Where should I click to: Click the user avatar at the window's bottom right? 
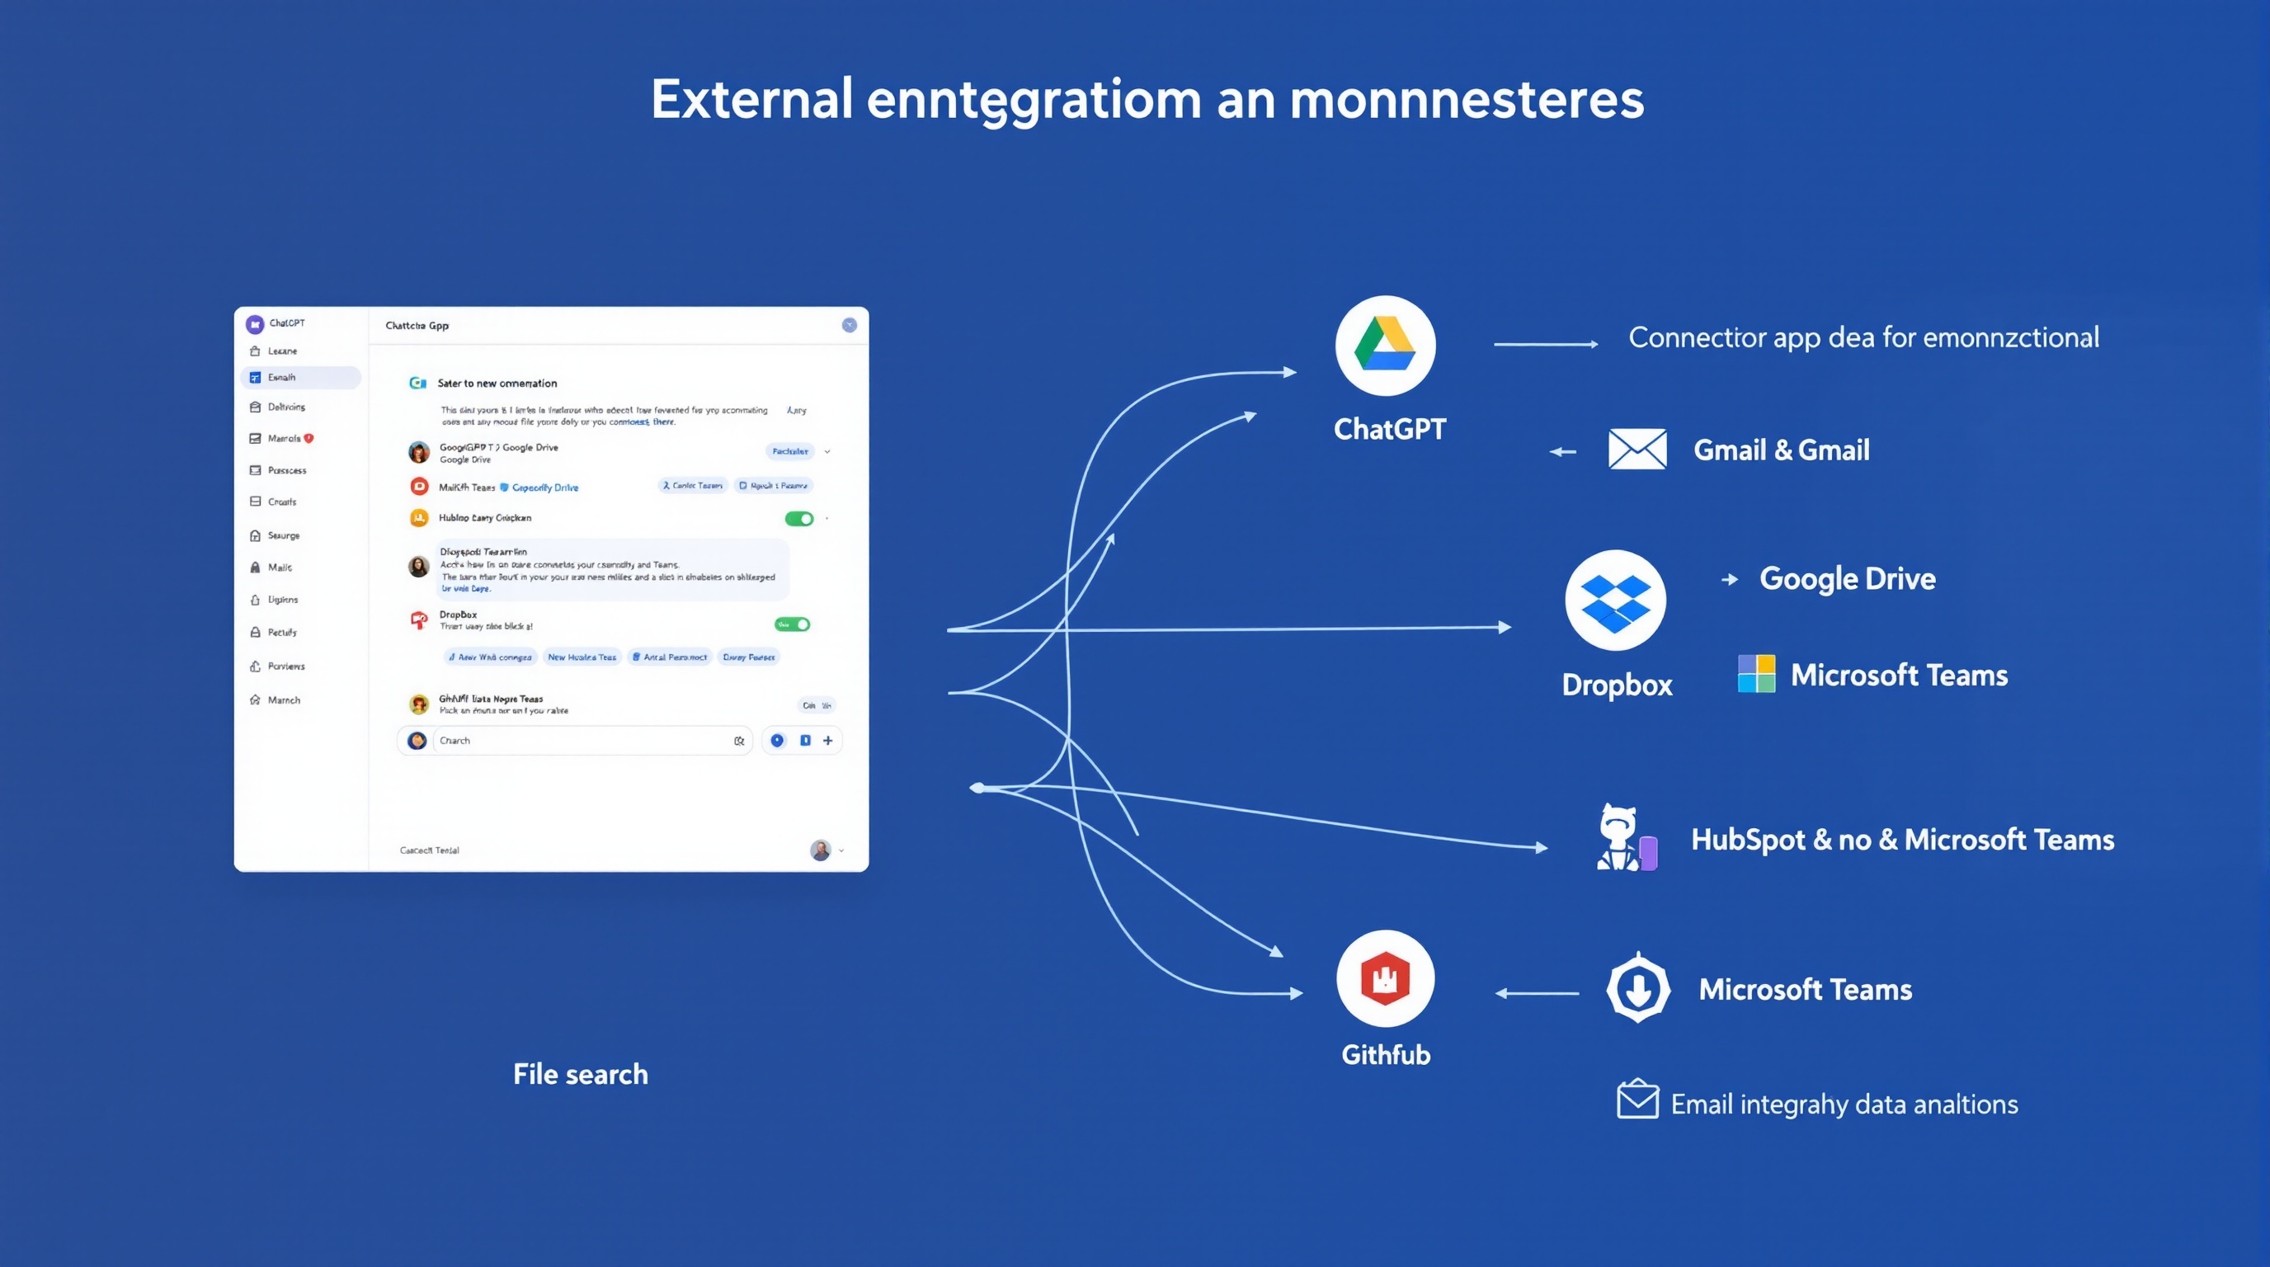pyautogui.click(x=821, y=850)
